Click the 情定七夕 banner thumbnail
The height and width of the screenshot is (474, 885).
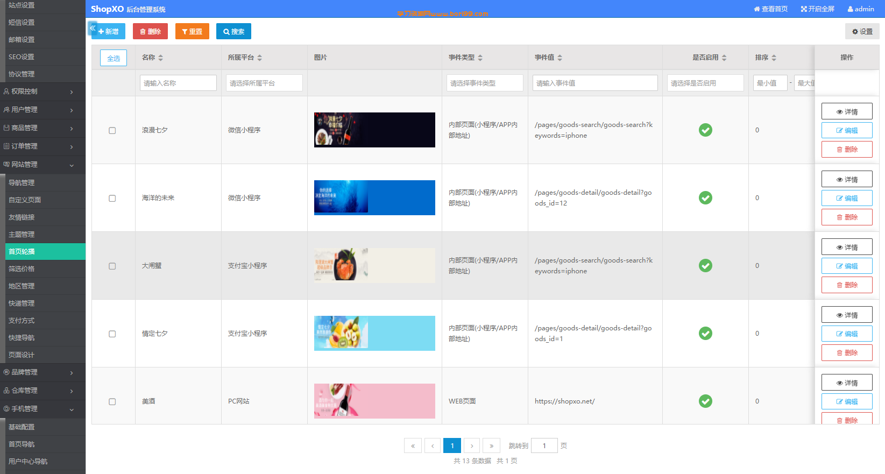click(x=374, y=333)
